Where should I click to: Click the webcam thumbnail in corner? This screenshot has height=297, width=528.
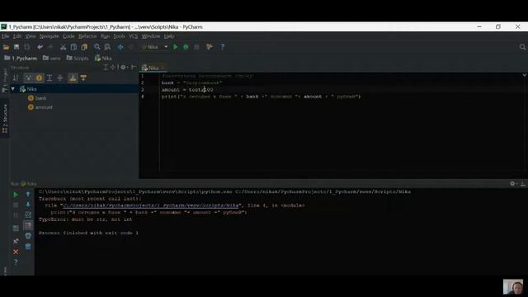tap(513, 287)
